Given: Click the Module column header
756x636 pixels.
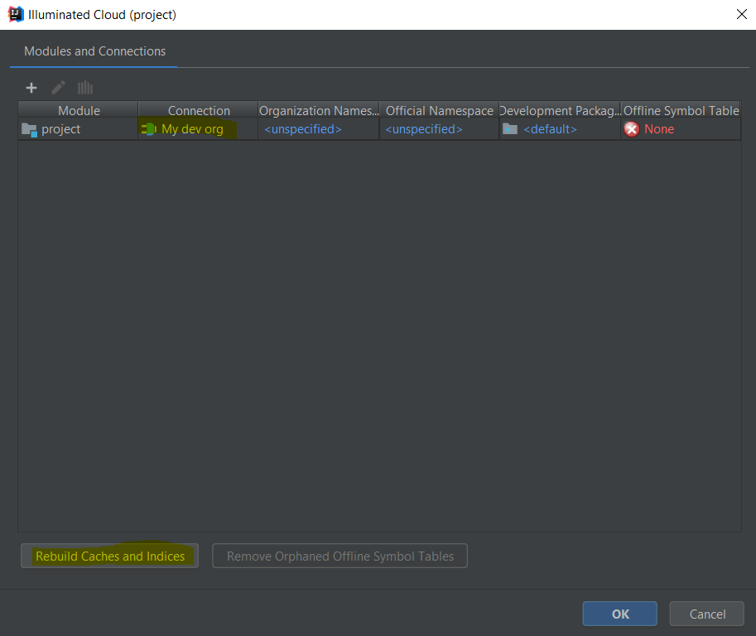Looking at the screenshot, I should pyautogui.click(x=79, y=110).
